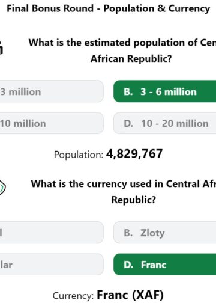
Task: Select answer D. 10 - 20 million
Action: pyautogui.click(x=165, y=123)
